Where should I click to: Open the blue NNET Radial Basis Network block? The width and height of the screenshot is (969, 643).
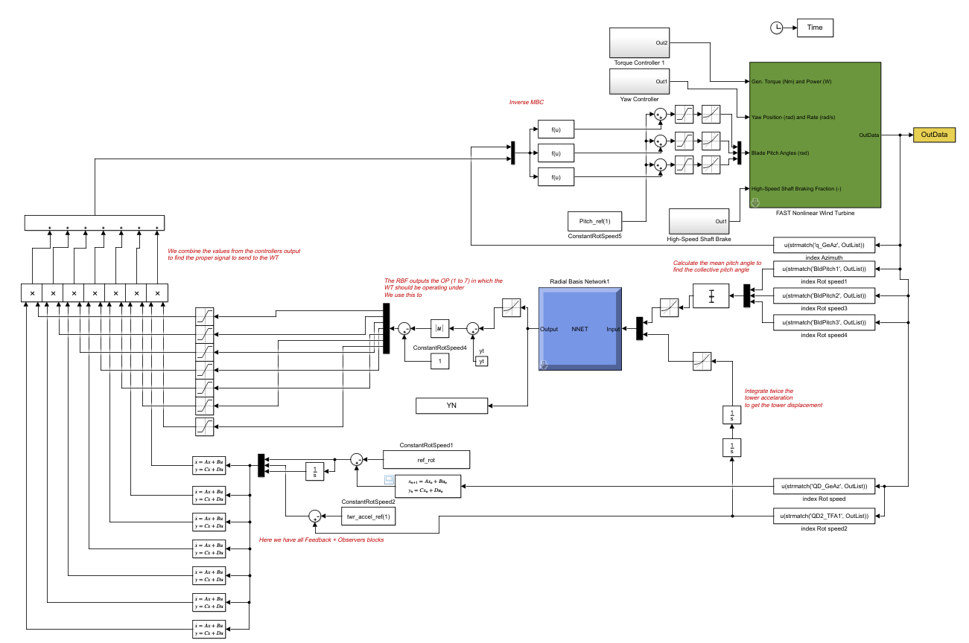click(x=580, y=328)
